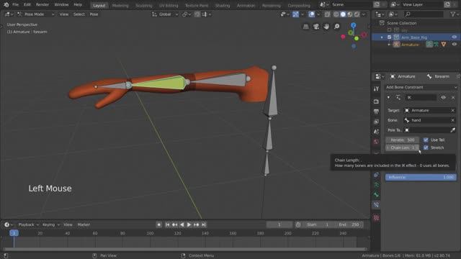Viewport: 461px width, 259px height.
Task: Toggle IK constraint visibility eye
Action: click(x=444, y=98)
